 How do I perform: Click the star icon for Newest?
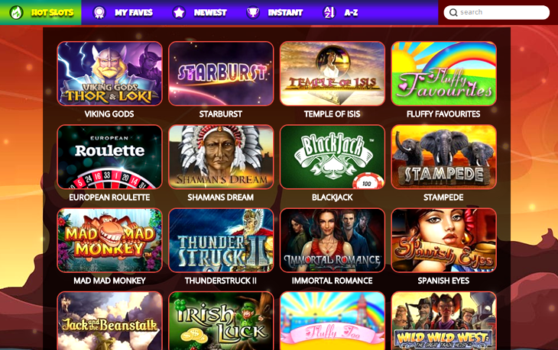(179, 13)
